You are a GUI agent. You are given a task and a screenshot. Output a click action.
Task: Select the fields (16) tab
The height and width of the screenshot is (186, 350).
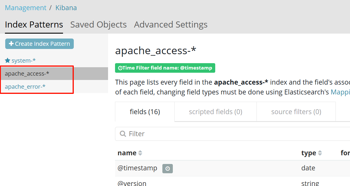[x=145, y=112]
